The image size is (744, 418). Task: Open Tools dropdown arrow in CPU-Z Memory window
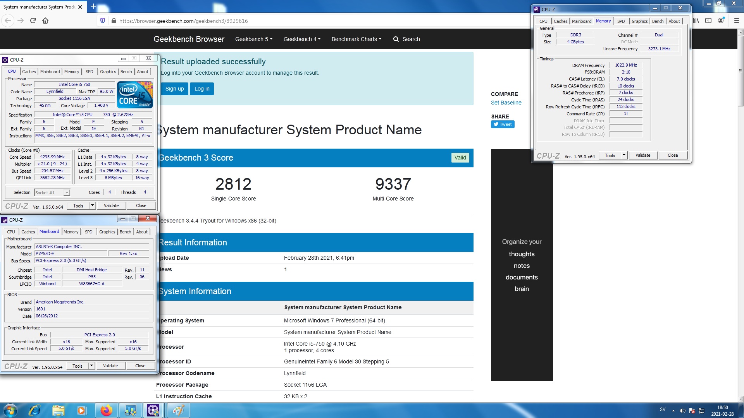point(624,155)
